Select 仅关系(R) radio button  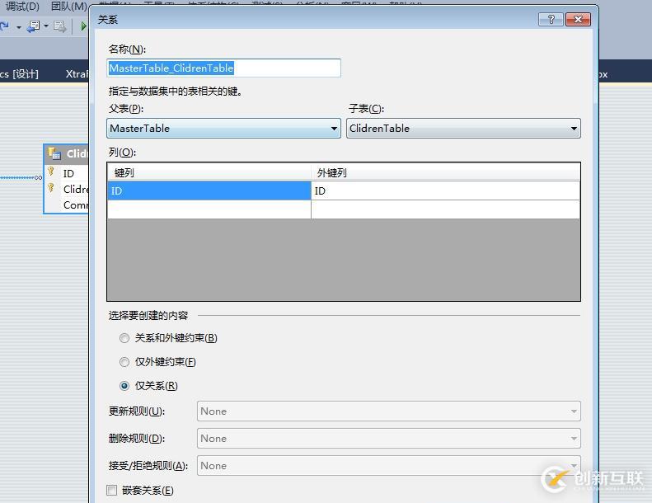click(x=124, y=386)
